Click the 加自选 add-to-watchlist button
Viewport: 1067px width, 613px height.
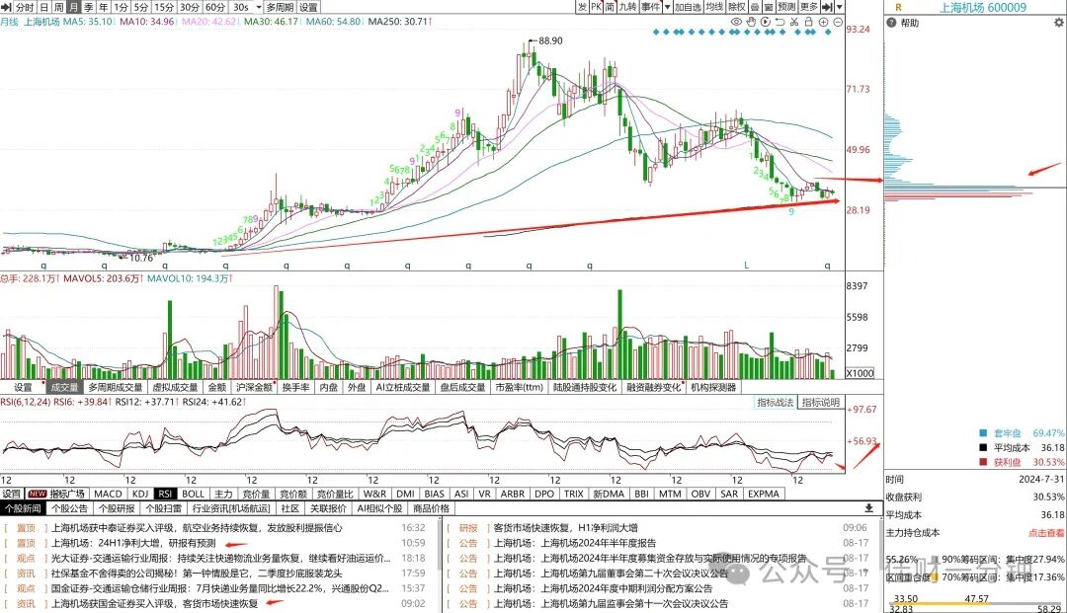pyautogui.click(x=688, y=7)
